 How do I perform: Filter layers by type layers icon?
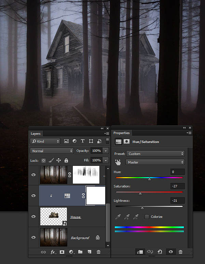pyautogui.click(x=82, y=141)
